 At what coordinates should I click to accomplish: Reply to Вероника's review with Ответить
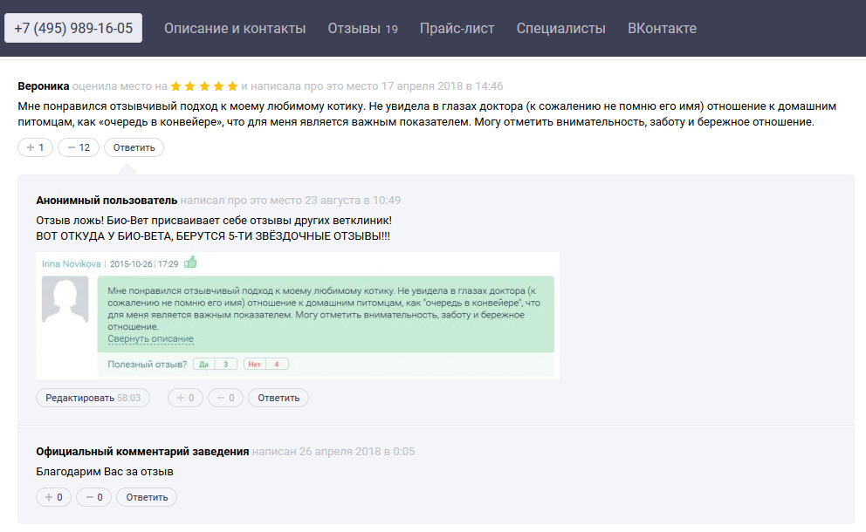click(134, 147)
